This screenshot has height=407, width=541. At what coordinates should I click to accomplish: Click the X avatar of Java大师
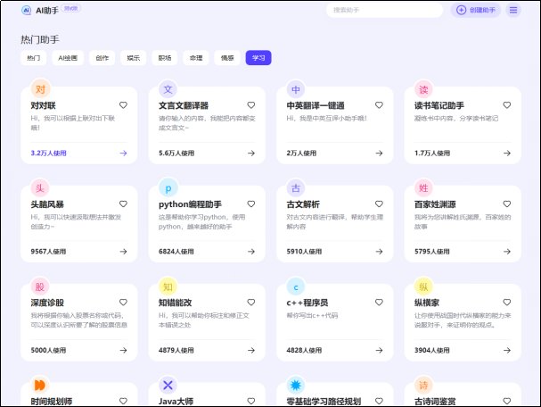168,385
